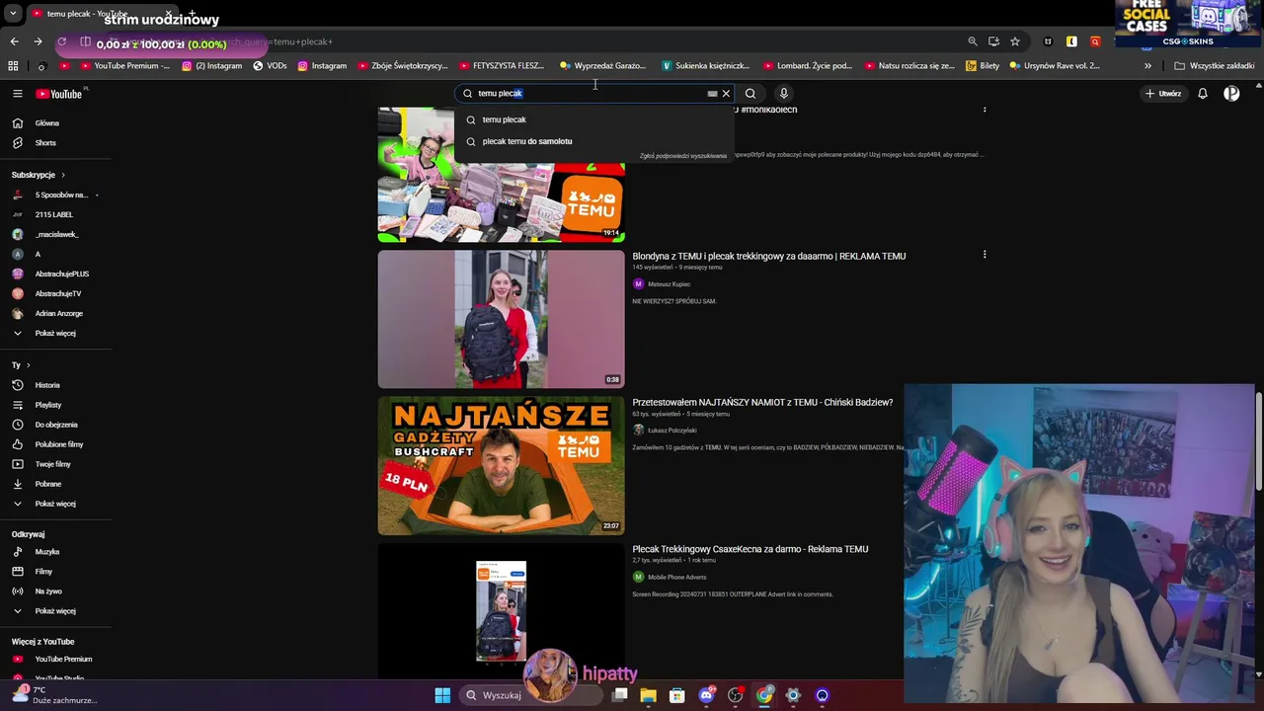Expand Pokaż więcej under subscriptions
The width and height of the screenshot is (1264, 711).
(x=55, y=333)
